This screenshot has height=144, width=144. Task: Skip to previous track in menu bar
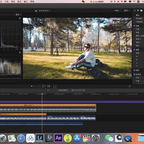[x=112, y=1]
